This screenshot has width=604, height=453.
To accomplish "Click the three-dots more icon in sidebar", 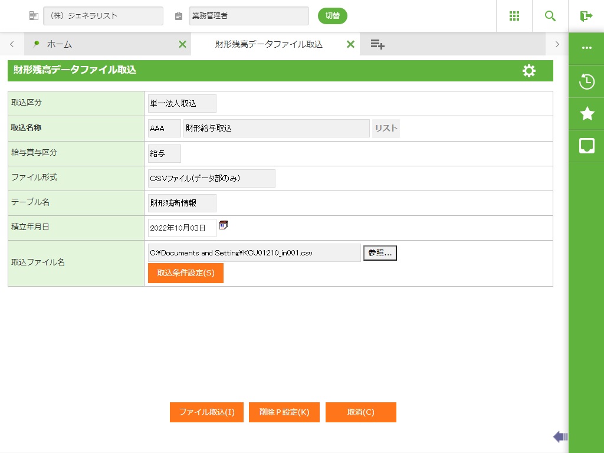I will click(586, 48).
